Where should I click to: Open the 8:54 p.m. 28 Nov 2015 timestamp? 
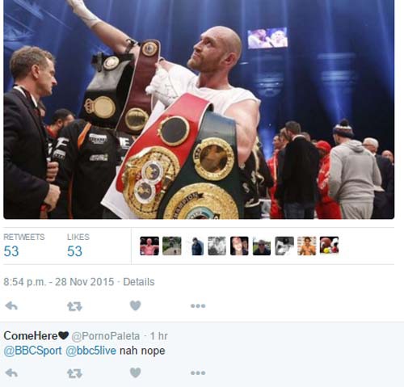tap(59, 282)
